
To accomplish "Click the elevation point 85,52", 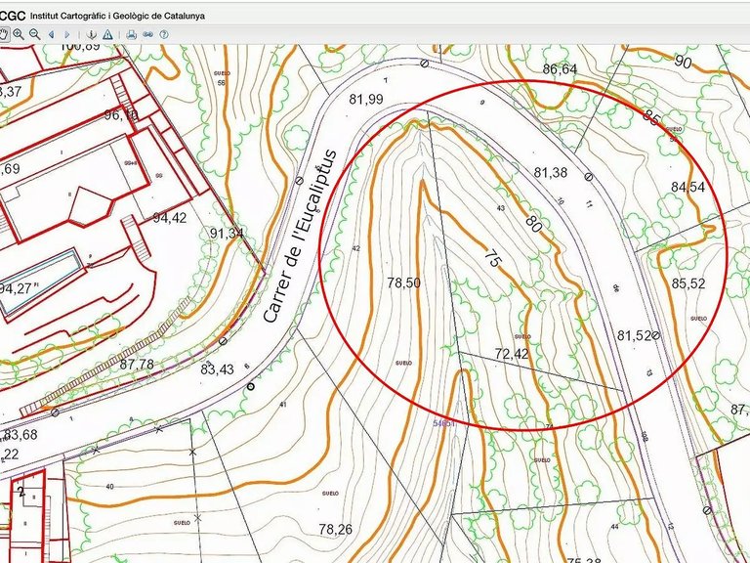I will [688, 283].
